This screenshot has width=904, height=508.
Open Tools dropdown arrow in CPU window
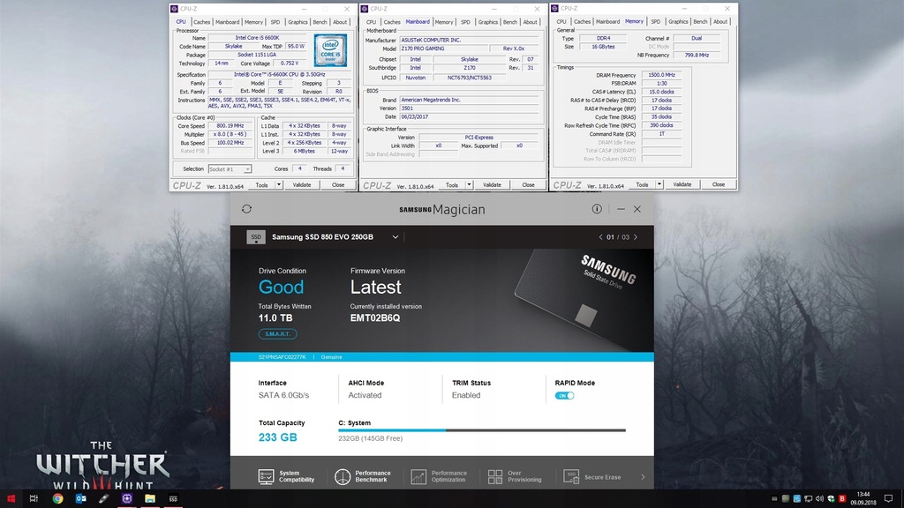tap(279, 185)
